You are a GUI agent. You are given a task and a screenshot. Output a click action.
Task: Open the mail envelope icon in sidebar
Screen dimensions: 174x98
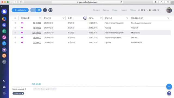[4, 87]
